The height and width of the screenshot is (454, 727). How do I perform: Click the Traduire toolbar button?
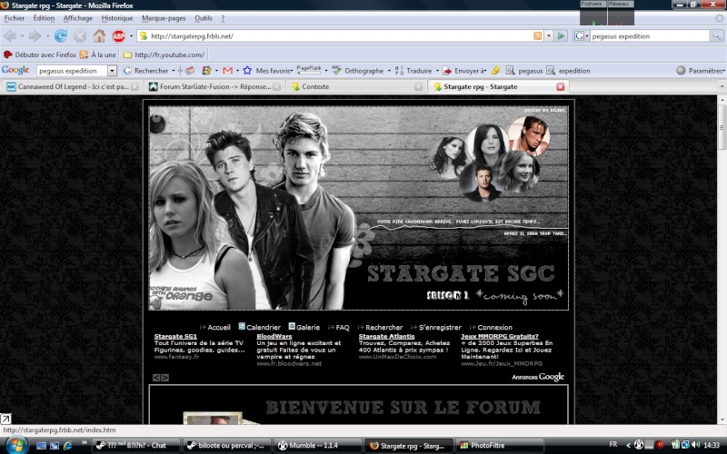point(413,71)
